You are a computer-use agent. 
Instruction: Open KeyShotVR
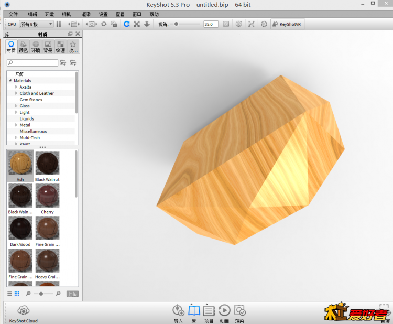(x=288, y=24)
